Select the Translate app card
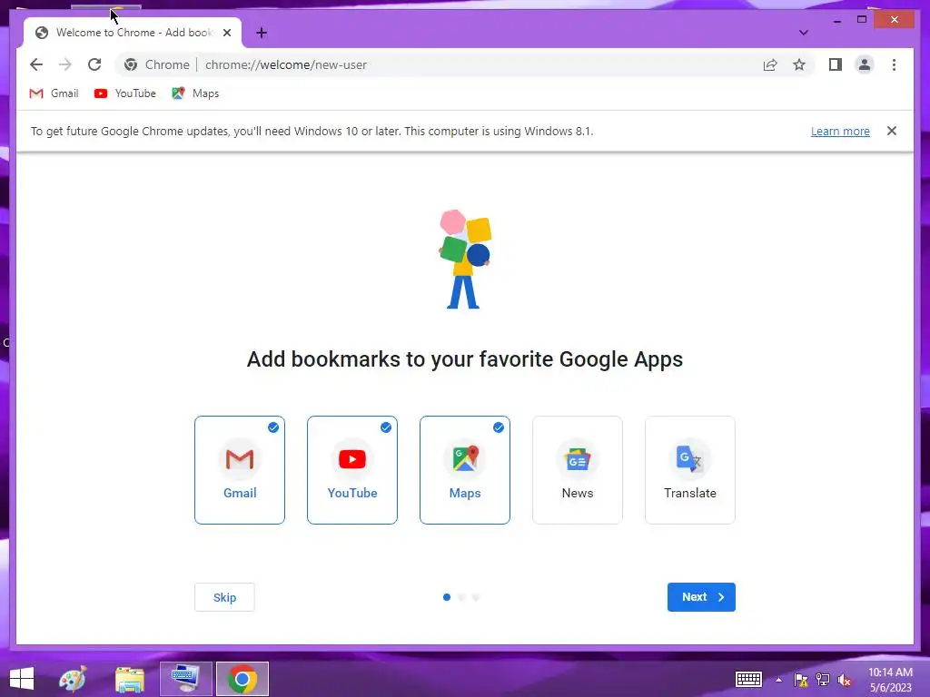 coord(690,470)
